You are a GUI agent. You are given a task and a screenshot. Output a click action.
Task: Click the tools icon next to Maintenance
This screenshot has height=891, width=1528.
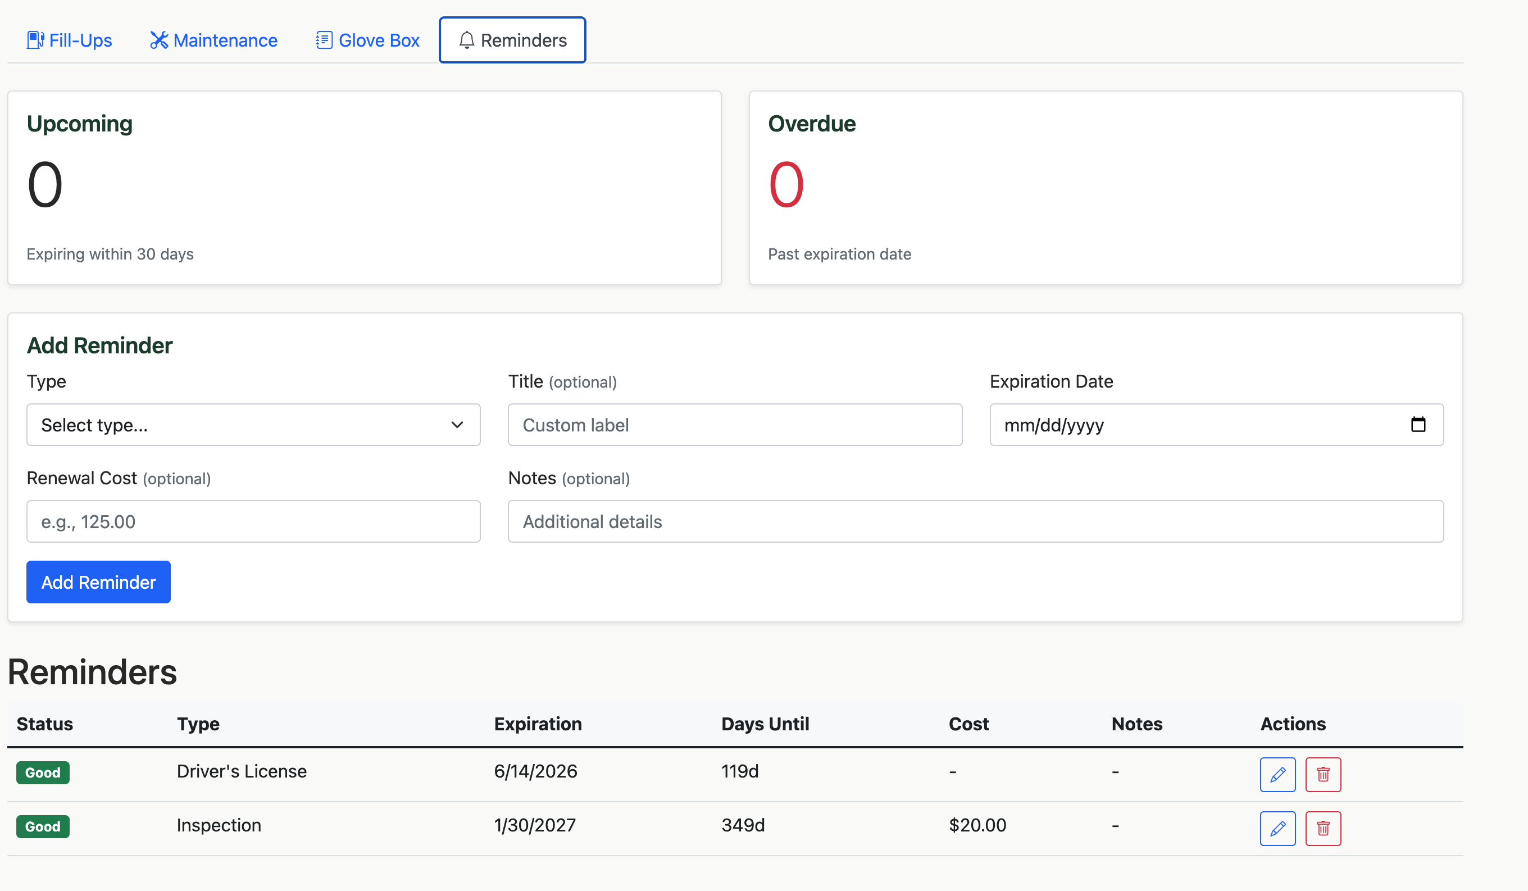[159, 40]
